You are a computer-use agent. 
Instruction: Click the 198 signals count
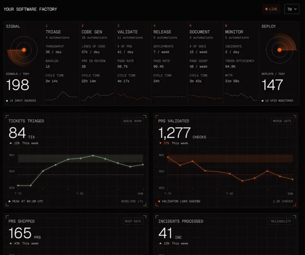(x=17, y=85)
